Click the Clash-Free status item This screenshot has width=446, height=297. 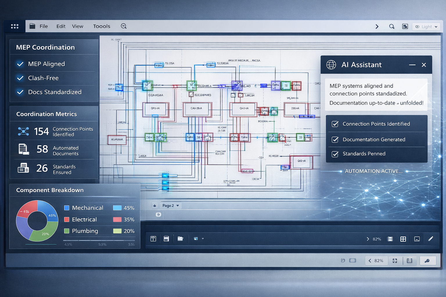tap(43, 78)
